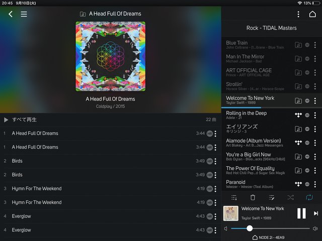
Task: Mute using the low-volume speaker icon
Action: (226, 228)
